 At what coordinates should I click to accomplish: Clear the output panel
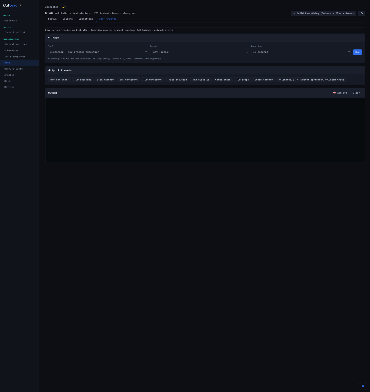[x=356, y=93]
